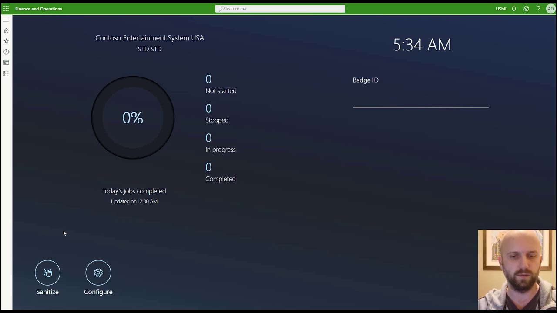Viewport: 557px width, 313px height.
Task: Open the AD user account menu
Action: tap(550, 9)
